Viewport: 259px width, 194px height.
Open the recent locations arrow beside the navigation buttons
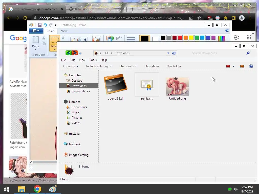tap(80, 53)
